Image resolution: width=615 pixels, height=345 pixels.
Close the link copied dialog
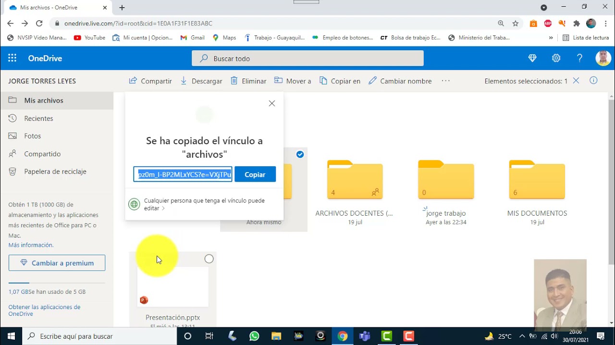point(272,103)
